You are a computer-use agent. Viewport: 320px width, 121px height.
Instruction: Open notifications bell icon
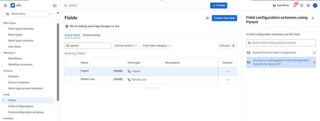click(x=295, y=5)
